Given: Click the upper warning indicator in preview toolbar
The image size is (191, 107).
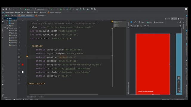Looking at the screenshot, I should click(x=180, y=22).
